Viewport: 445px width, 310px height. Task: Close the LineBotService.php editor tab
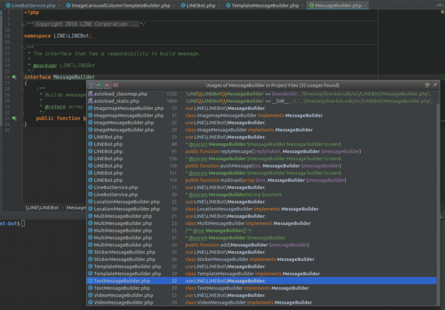(x=59, y=6)
